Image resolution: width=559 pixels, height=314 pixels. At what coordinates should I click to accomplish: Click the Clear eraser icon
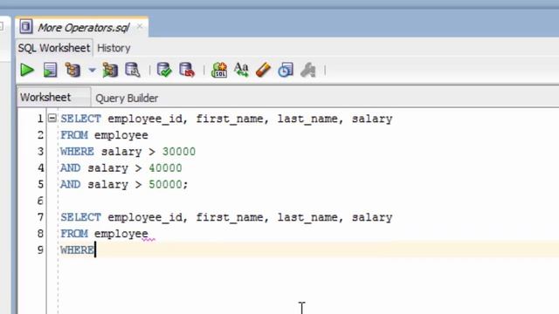coord(264,70)
